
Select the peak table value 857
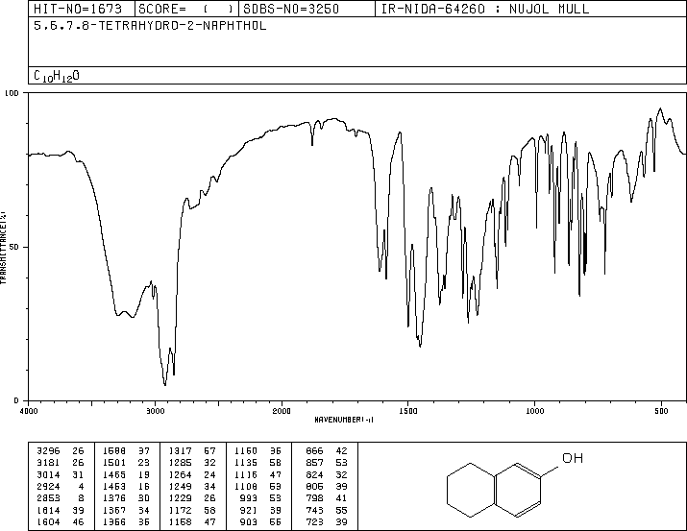click(x=314, y=463)
